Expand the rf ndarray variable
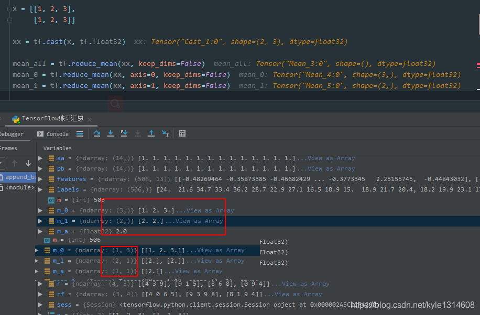Viewport: 480px width, 315px height. 40,294
